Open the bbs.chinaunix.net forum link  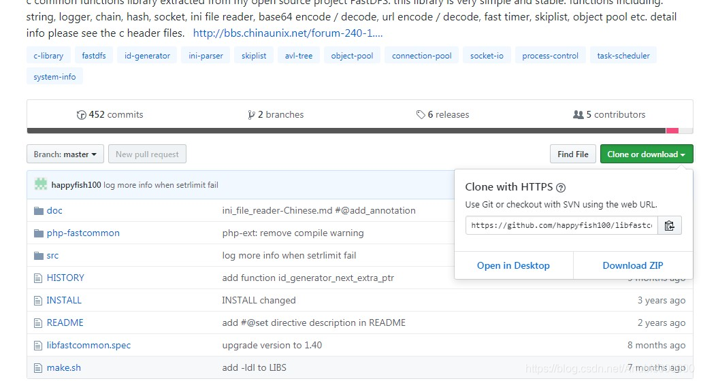288,33
